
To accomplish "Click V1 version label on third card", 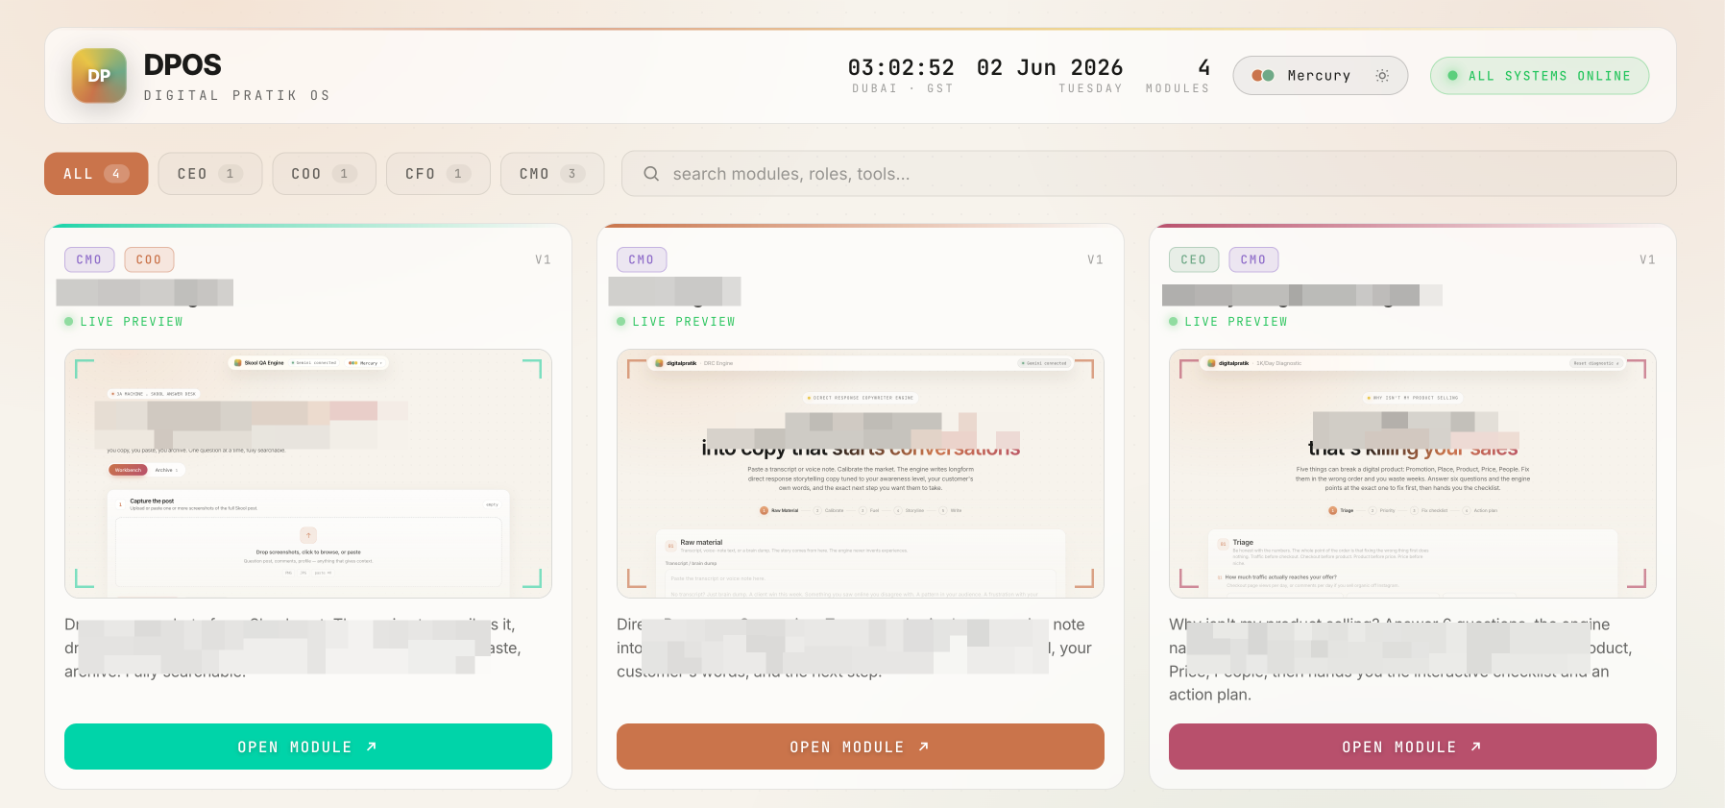I will [1648, 259].
